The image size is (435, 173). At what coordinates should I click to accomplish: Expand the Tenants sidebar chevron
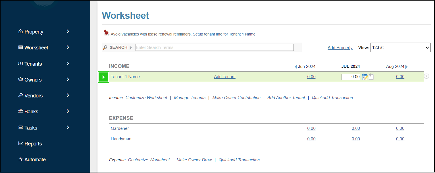pyautogui.click(x=68, y=64)
